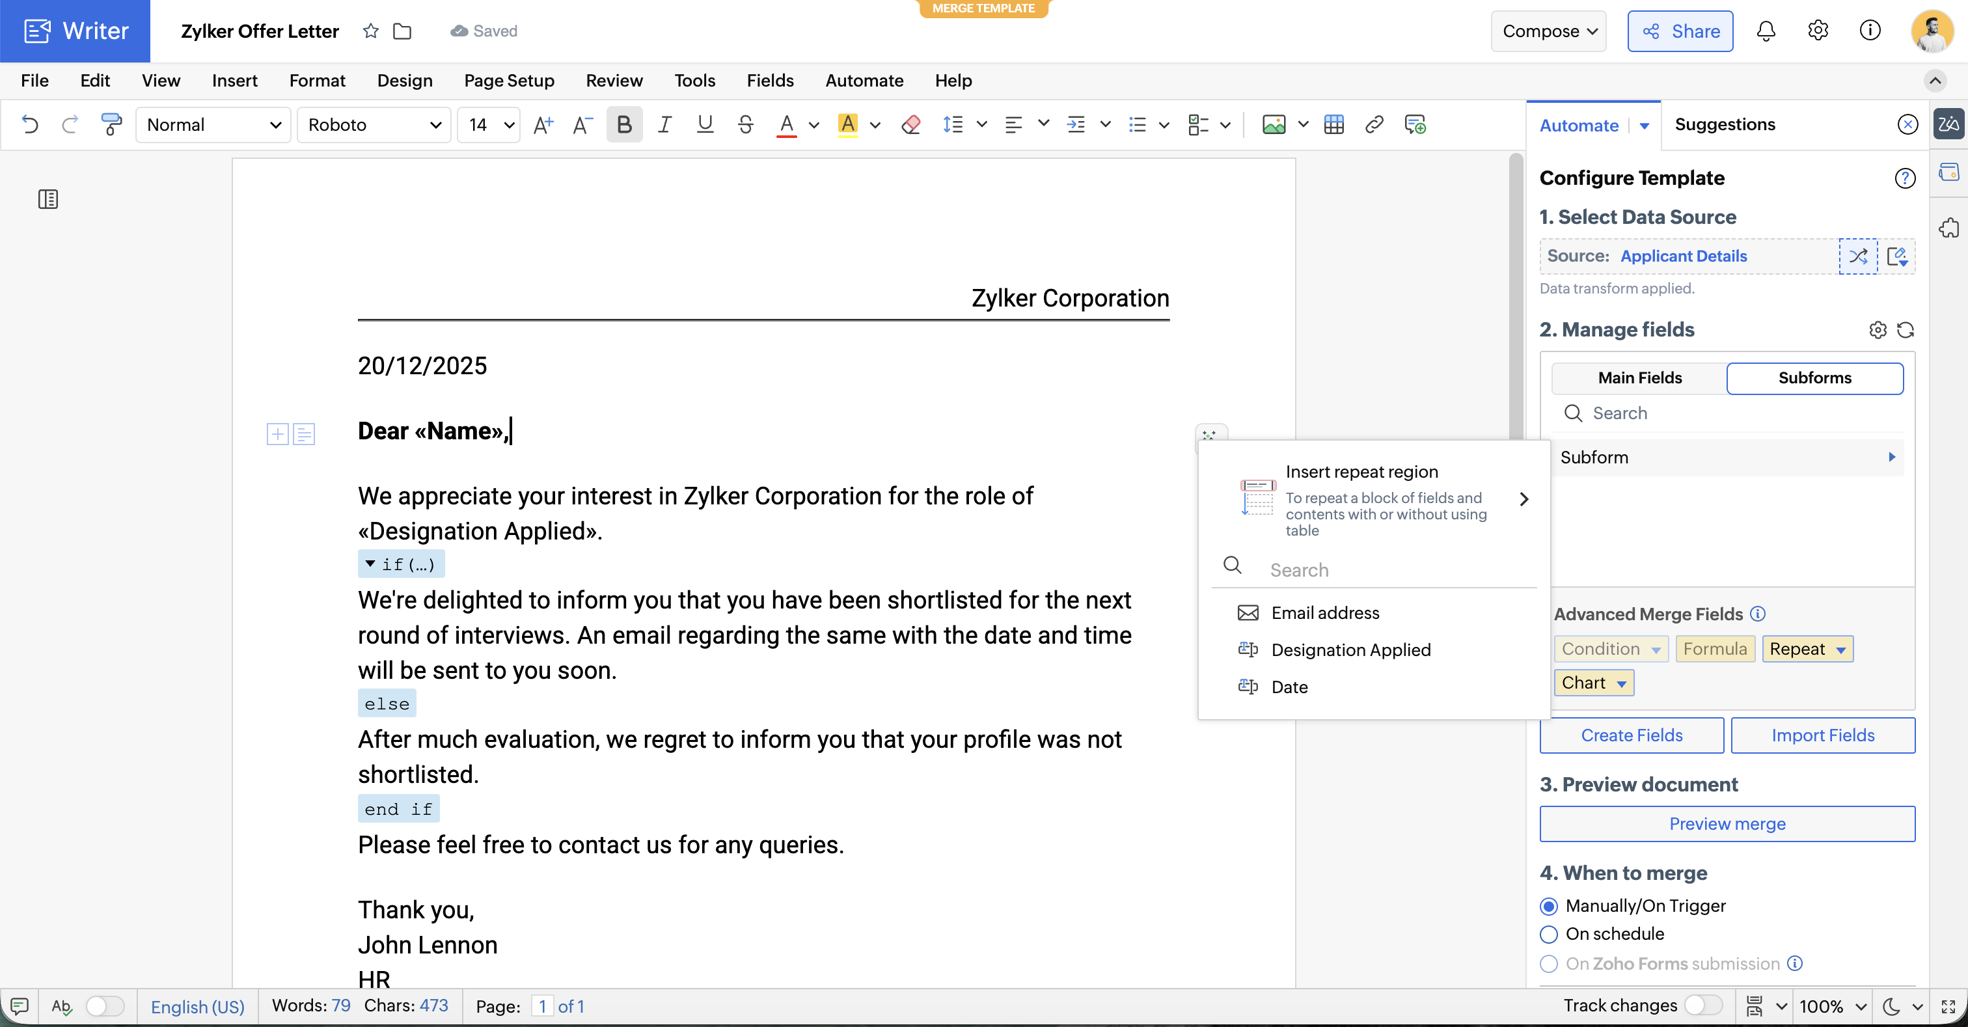Toggle the Track changes switch
Screen dimensions: 1968x1027
(1703, 1005)
